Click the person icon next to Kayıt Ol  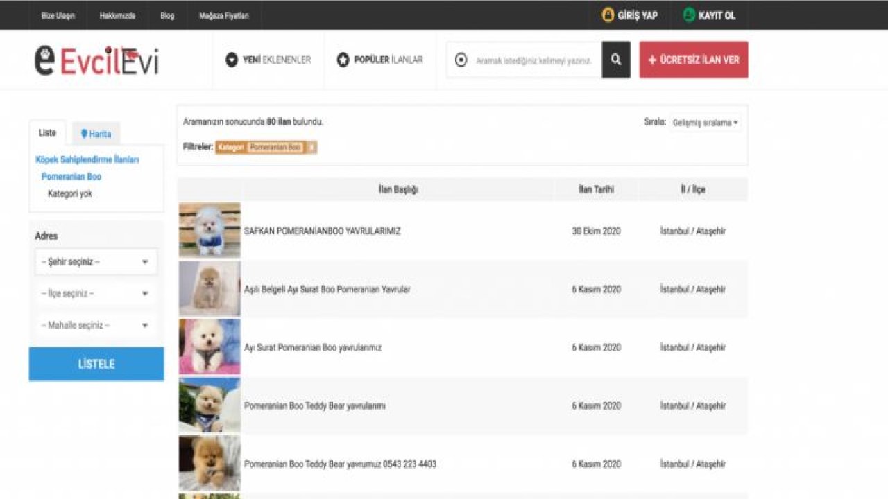[688, 15]
